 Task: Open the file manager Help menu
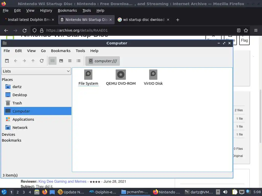[x=94, y=51]
